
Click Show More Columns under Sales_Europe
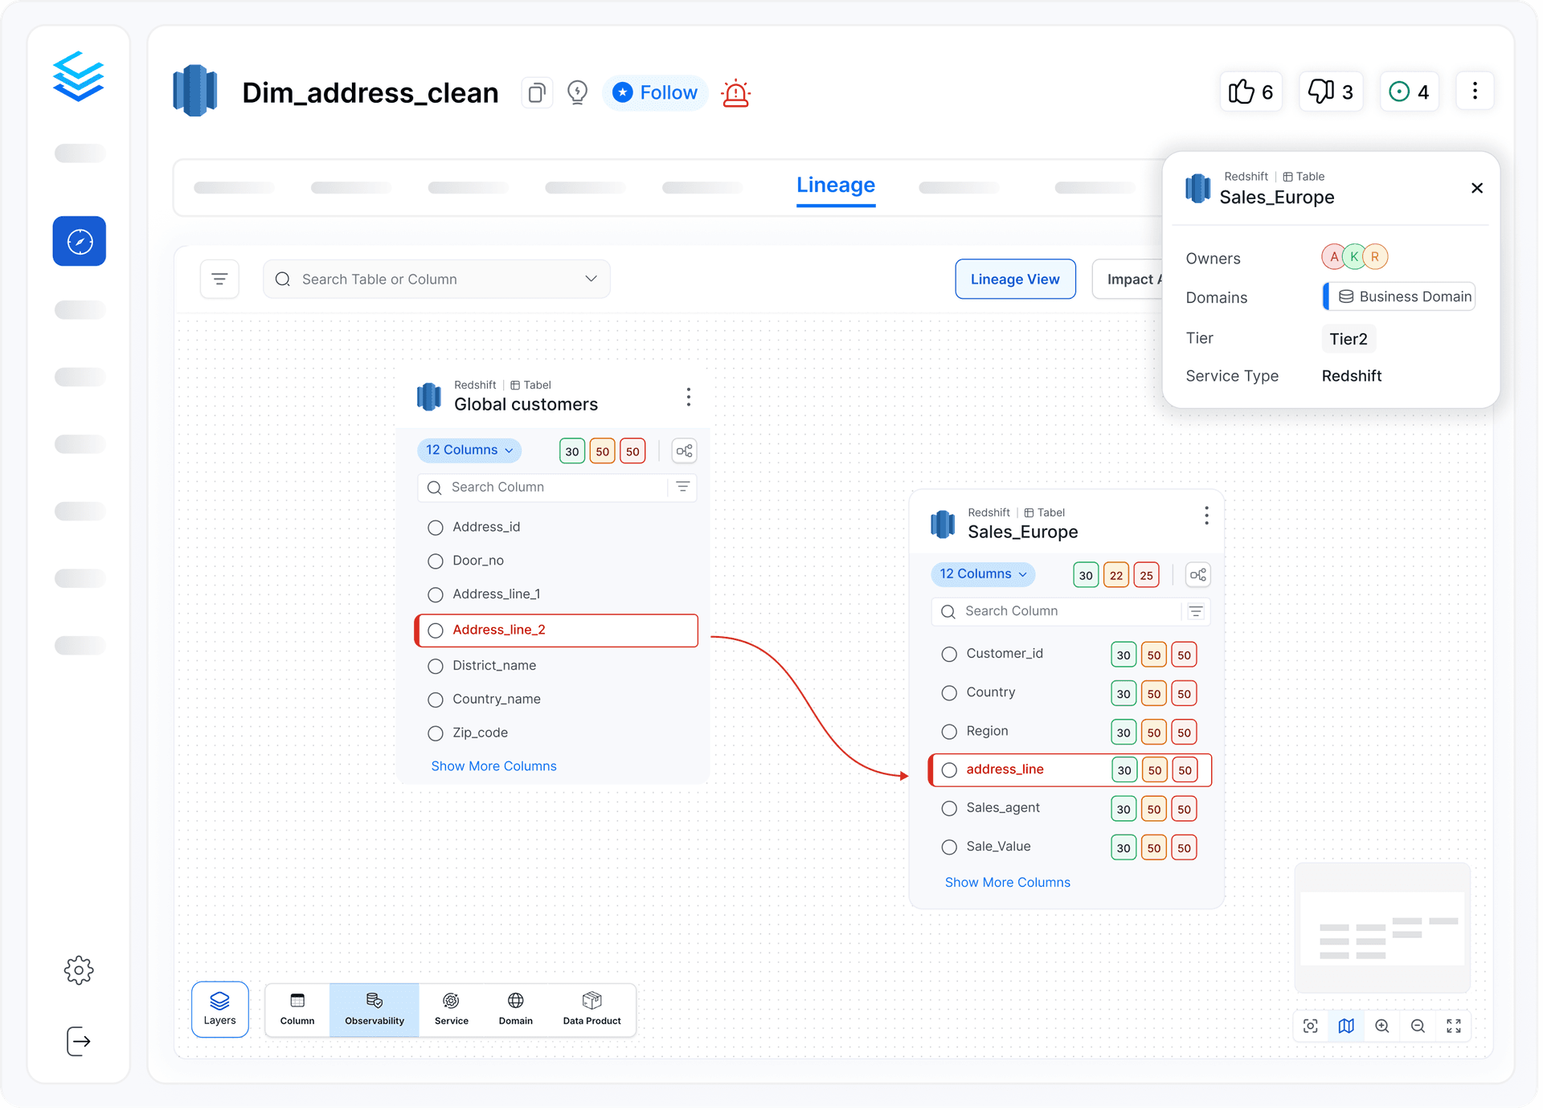1007,882
